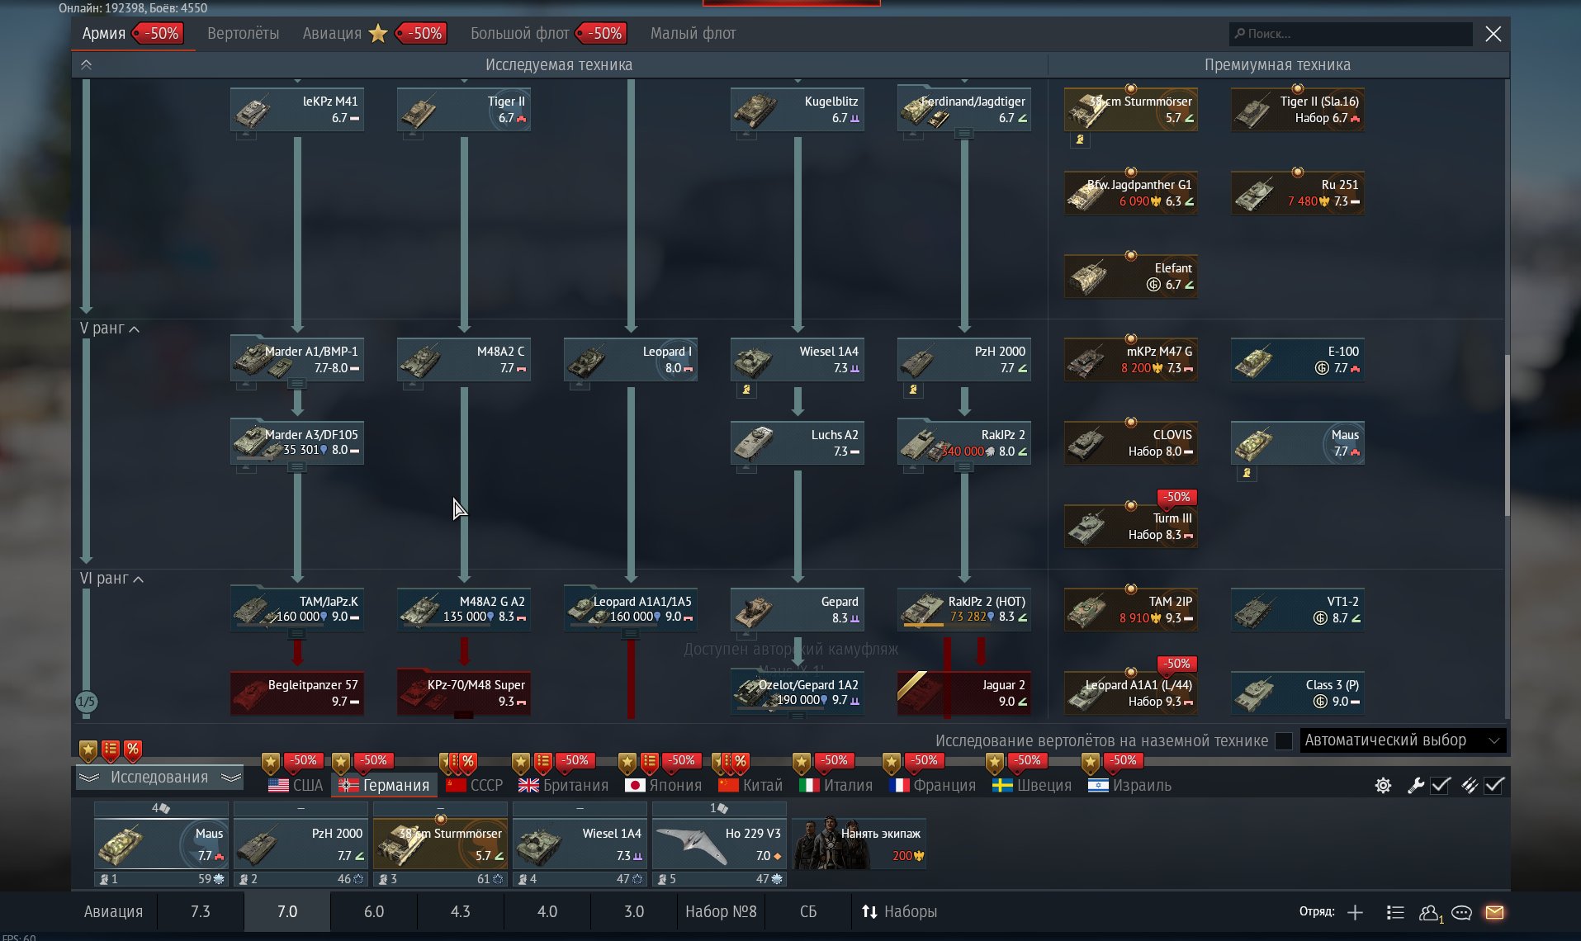Open the Автоматический выбор dropdown
The image size is (1581, 941).
click(1402, 740)
